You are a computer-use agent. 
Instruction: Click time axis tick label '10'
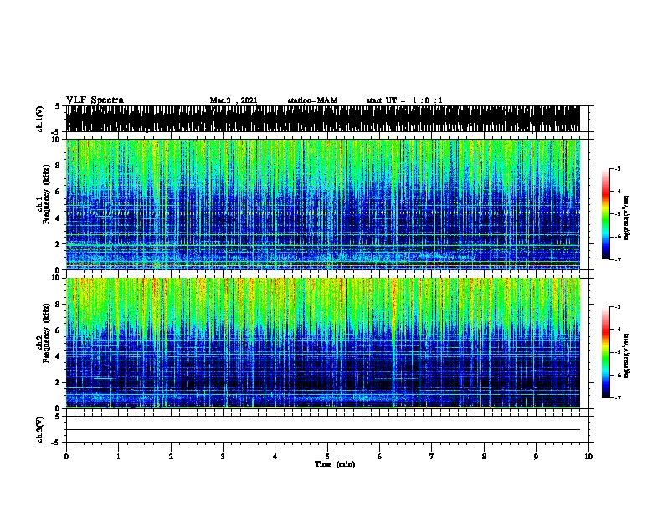[588, 456]
